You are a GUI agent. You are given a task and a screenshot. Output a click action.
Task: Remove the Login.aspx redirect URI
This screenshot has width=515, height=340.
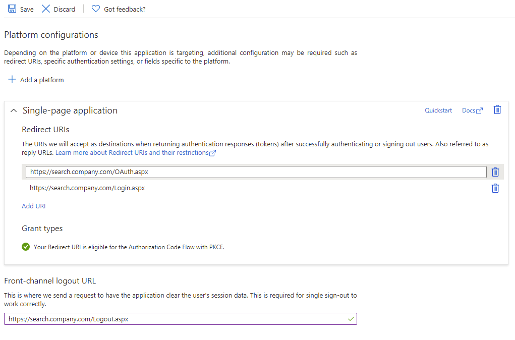(495, 188)
